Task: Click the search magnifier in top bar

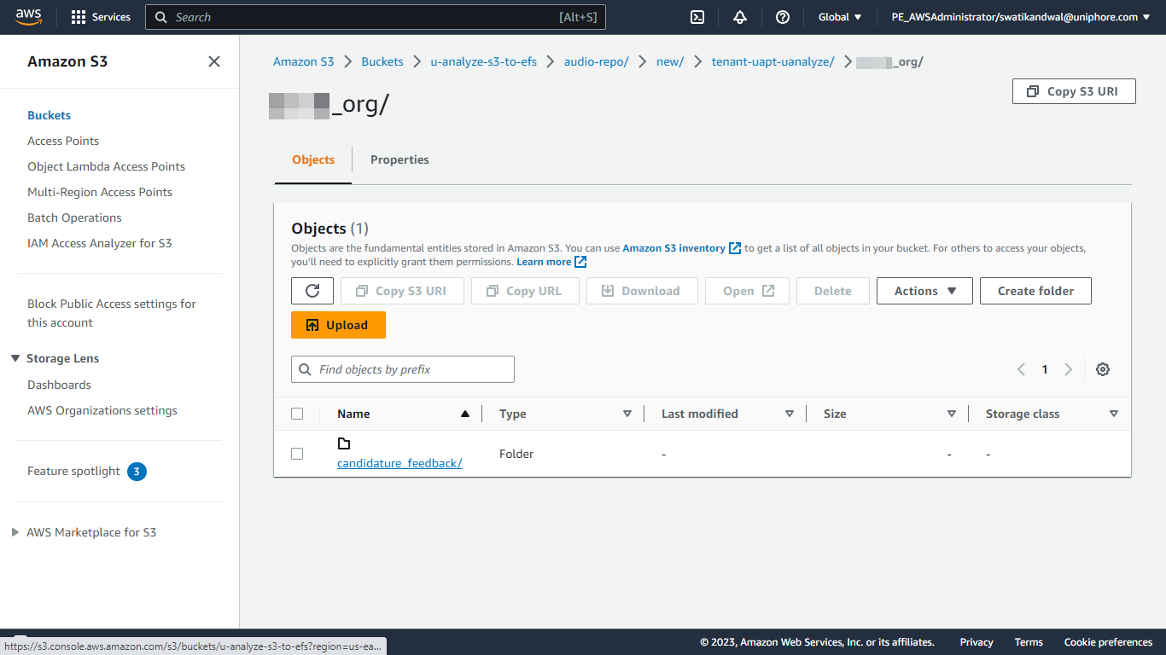Action: click(161, 17)
